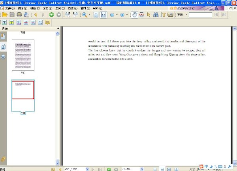This screenshot has width=237, height=171.
Task: Select the strikeout text tool
Action: pos(26,23)
